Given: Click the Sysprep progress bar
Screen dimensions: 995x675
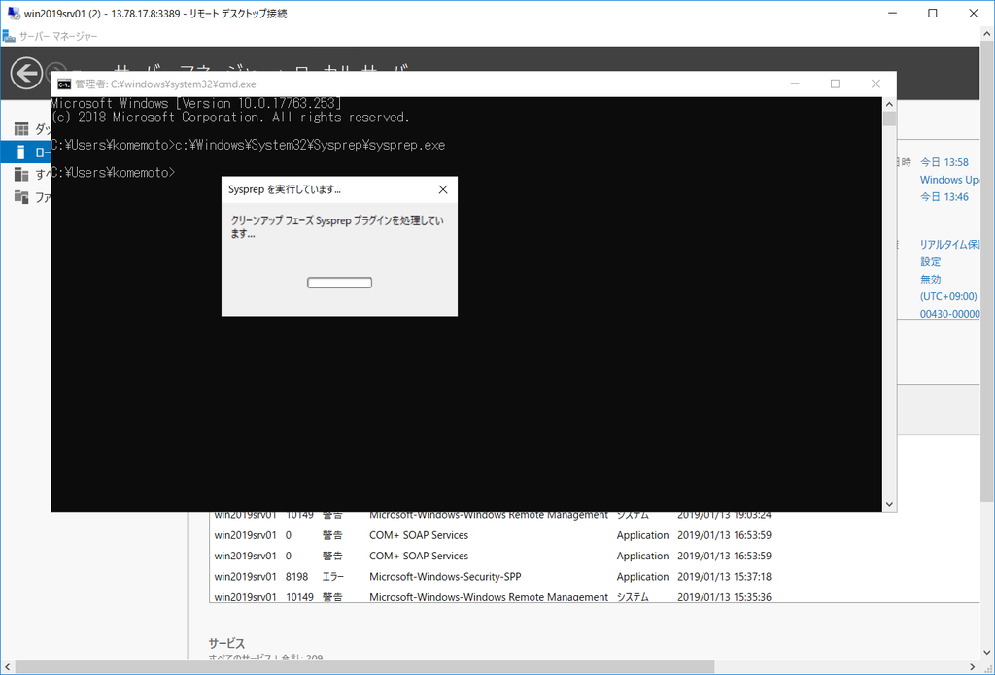Looking at the screenshot, I should (x=339, y=283).
